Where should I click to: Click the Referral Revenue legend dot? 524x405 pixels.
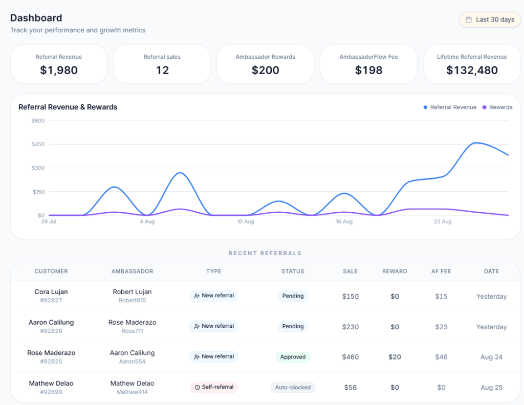pyautogui.click(x=425, y=107)
